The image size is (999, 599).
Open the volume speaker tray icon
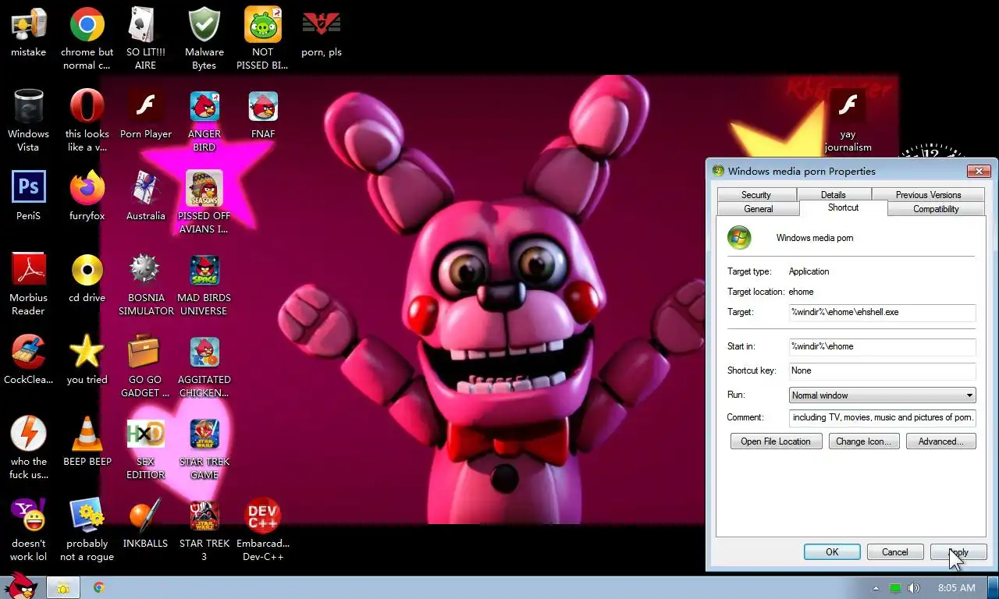[x=914, y=588]
